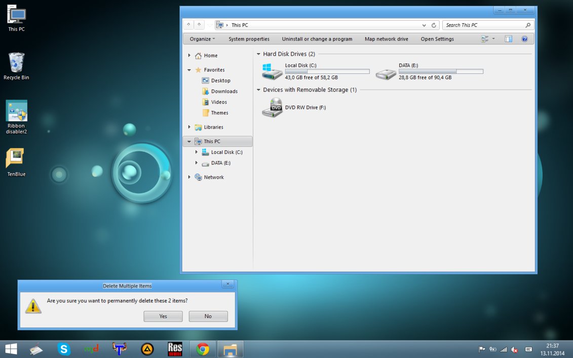Open the view options dropdown arrow
The width and height of the screenshot is (573, 358).
[x=493, y=38]
